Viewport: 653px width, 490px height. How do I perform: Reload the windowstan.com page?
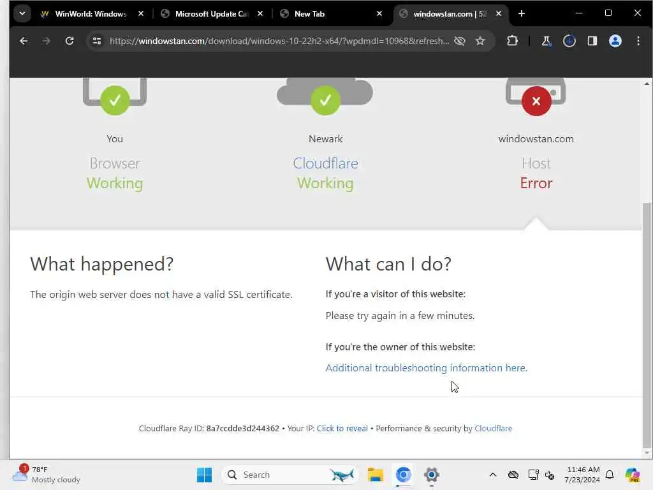[70, 41]
